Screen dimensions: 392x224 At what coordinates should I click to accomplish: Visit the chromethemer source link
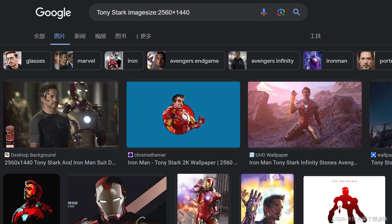coord(150,155)
